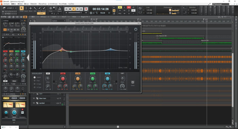Screen dimensions: 238x129
Task: Open the third menu bar item
Action: tap(20, 4)
